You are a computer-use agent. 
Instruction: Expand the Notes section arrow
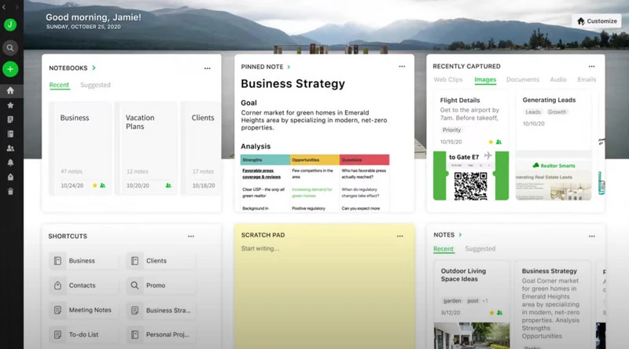[460, 235]
